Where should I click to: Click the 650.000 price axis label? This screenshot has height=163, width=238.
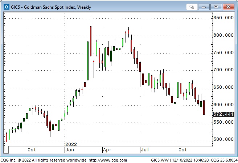point(223,87)
